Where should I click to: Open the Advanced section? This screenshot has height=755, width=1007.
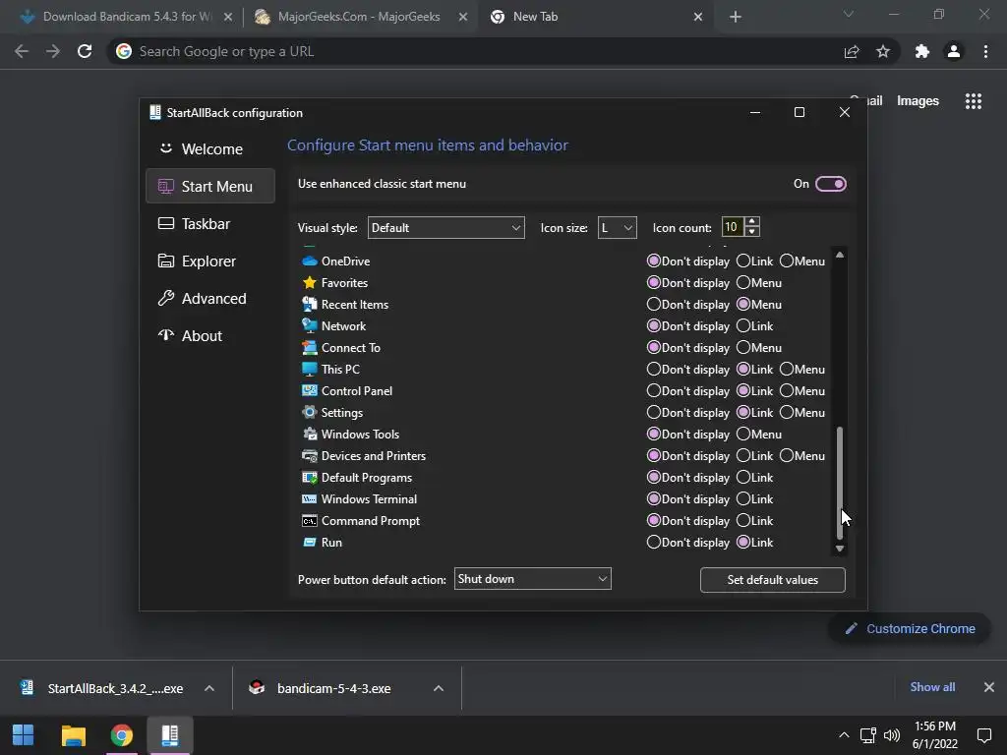pyautogui.click(x=210, y=299)
